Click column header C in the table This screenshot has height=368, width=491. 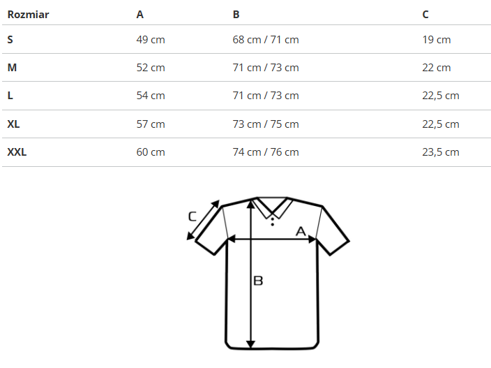click(x=426, y=14)
